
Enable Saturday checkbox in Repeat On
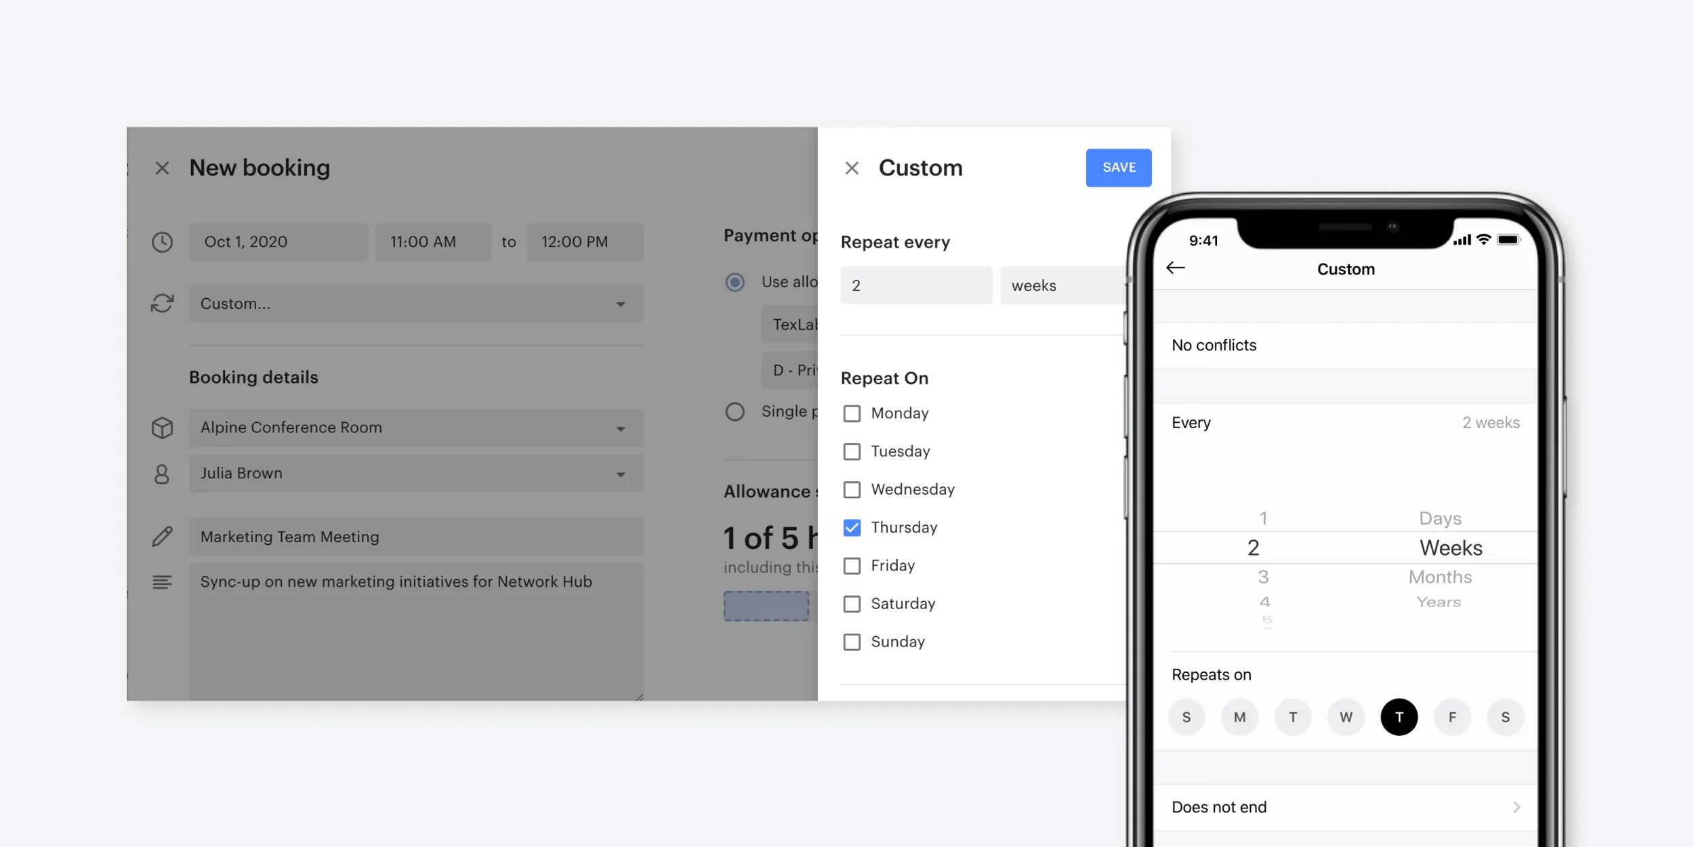point(852,603)
